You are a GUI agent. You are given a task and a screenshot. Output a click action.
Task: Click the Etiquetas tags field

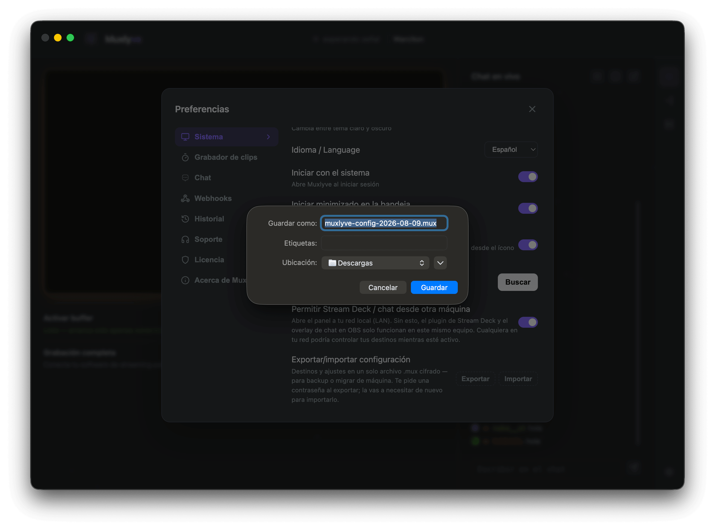coord(384,243)
